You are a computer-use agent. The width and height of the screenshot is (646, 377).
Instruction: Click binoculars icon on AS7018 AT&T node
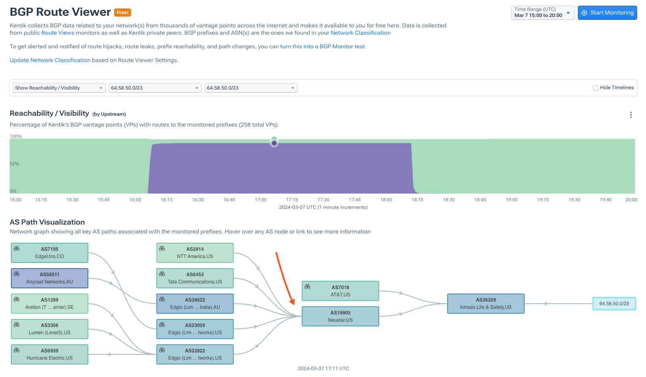[308, 287]
